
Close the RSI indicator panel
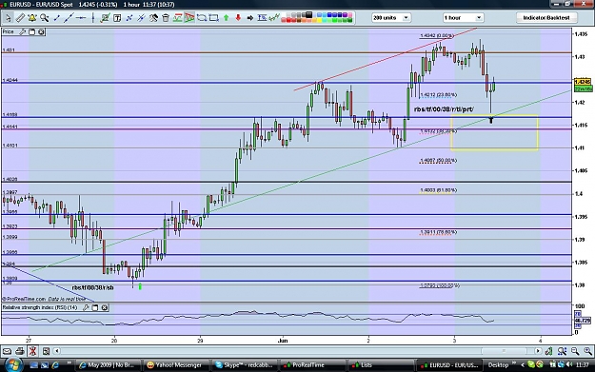105,307
